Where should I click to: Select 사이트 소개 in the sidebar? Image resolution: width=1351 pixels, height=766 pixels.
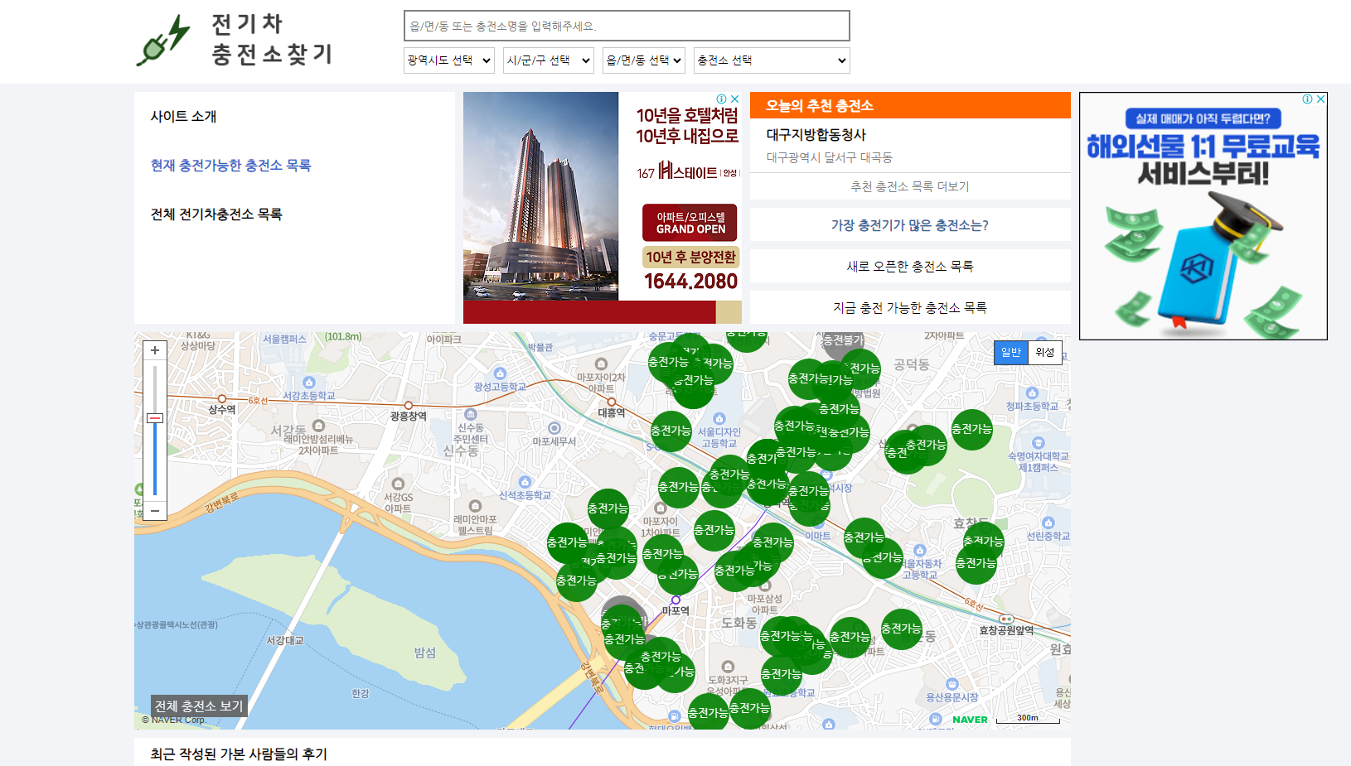[184, 117]
